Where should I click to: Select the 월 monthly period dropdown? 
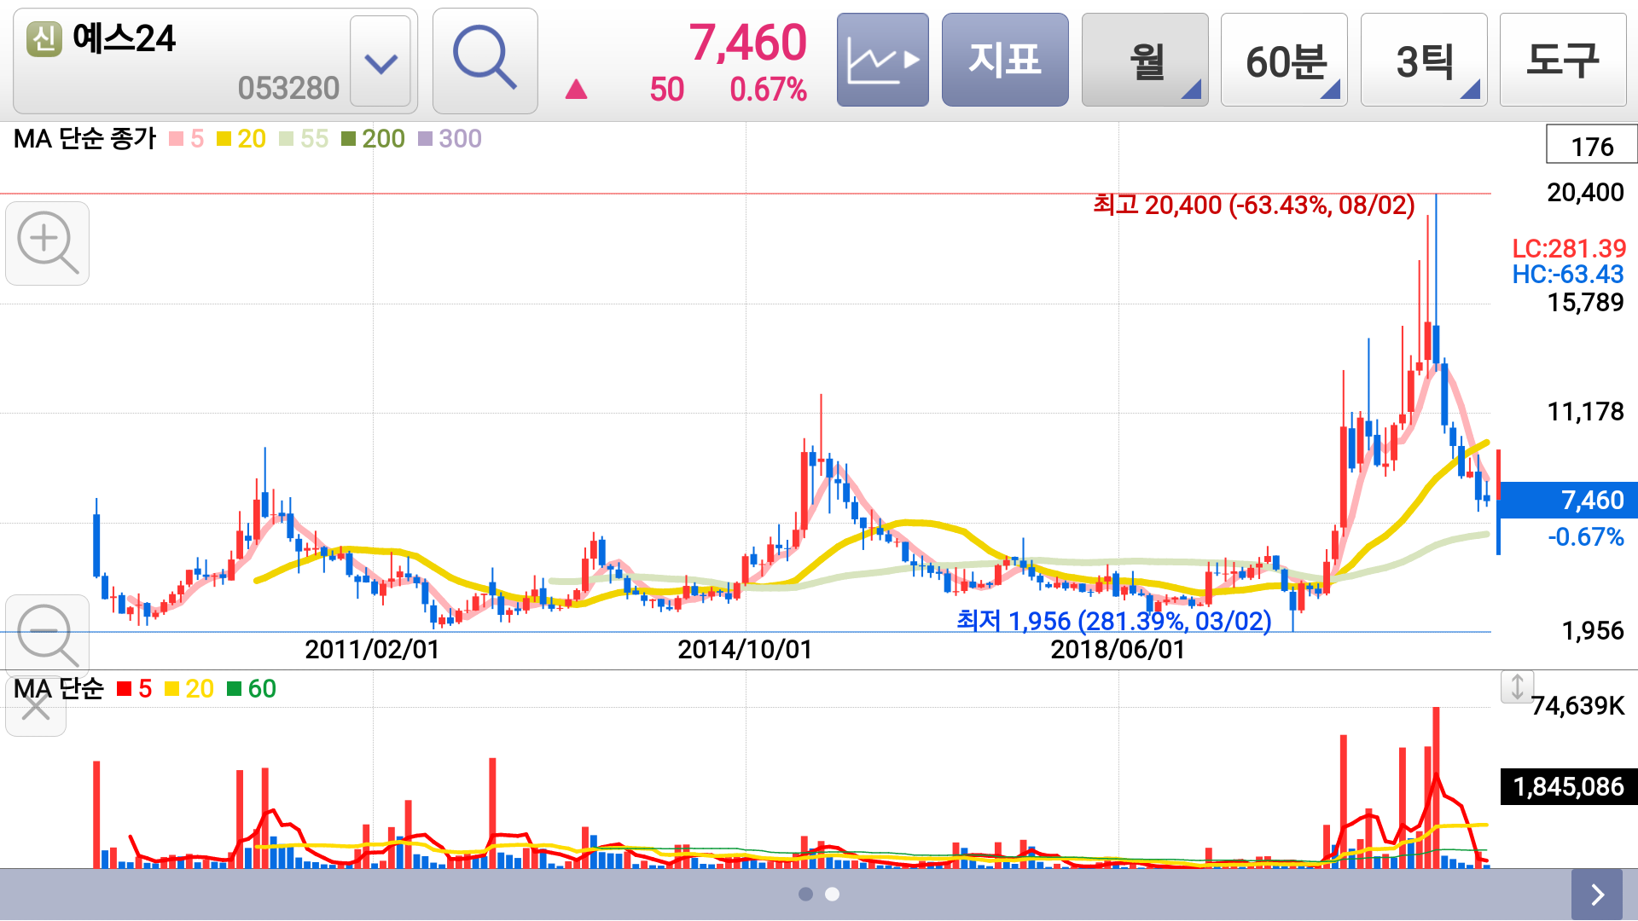pos(1145,60)
